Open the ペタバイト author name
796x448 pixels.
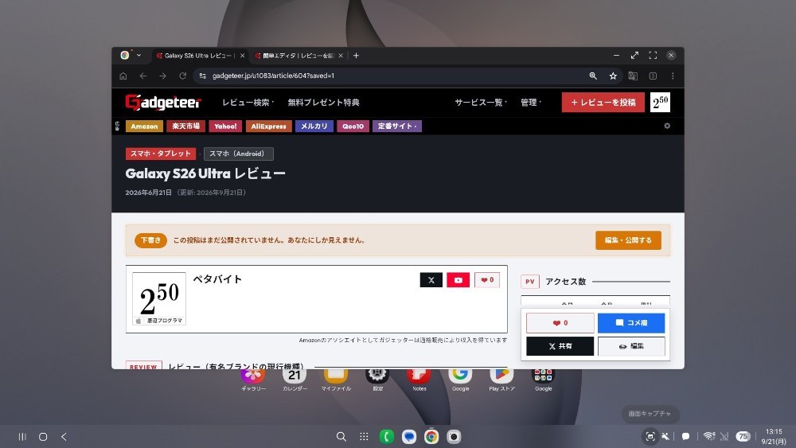(x=217, y=279)
